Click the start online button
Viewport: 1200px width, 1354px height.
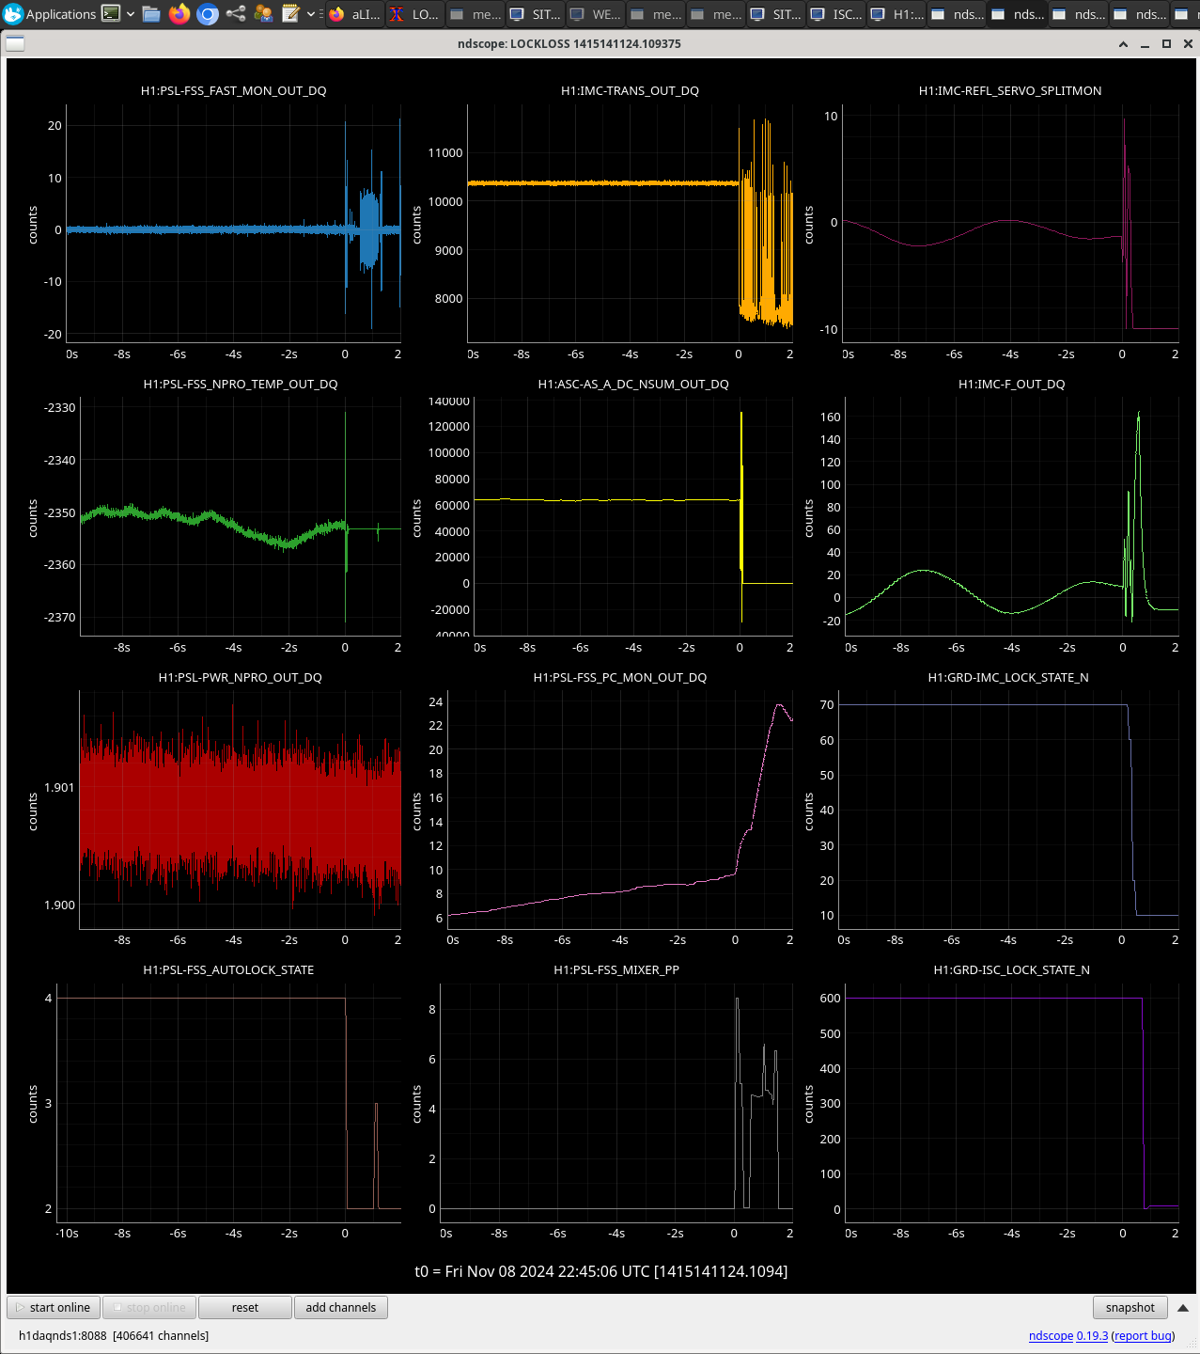pos(53,1307)
